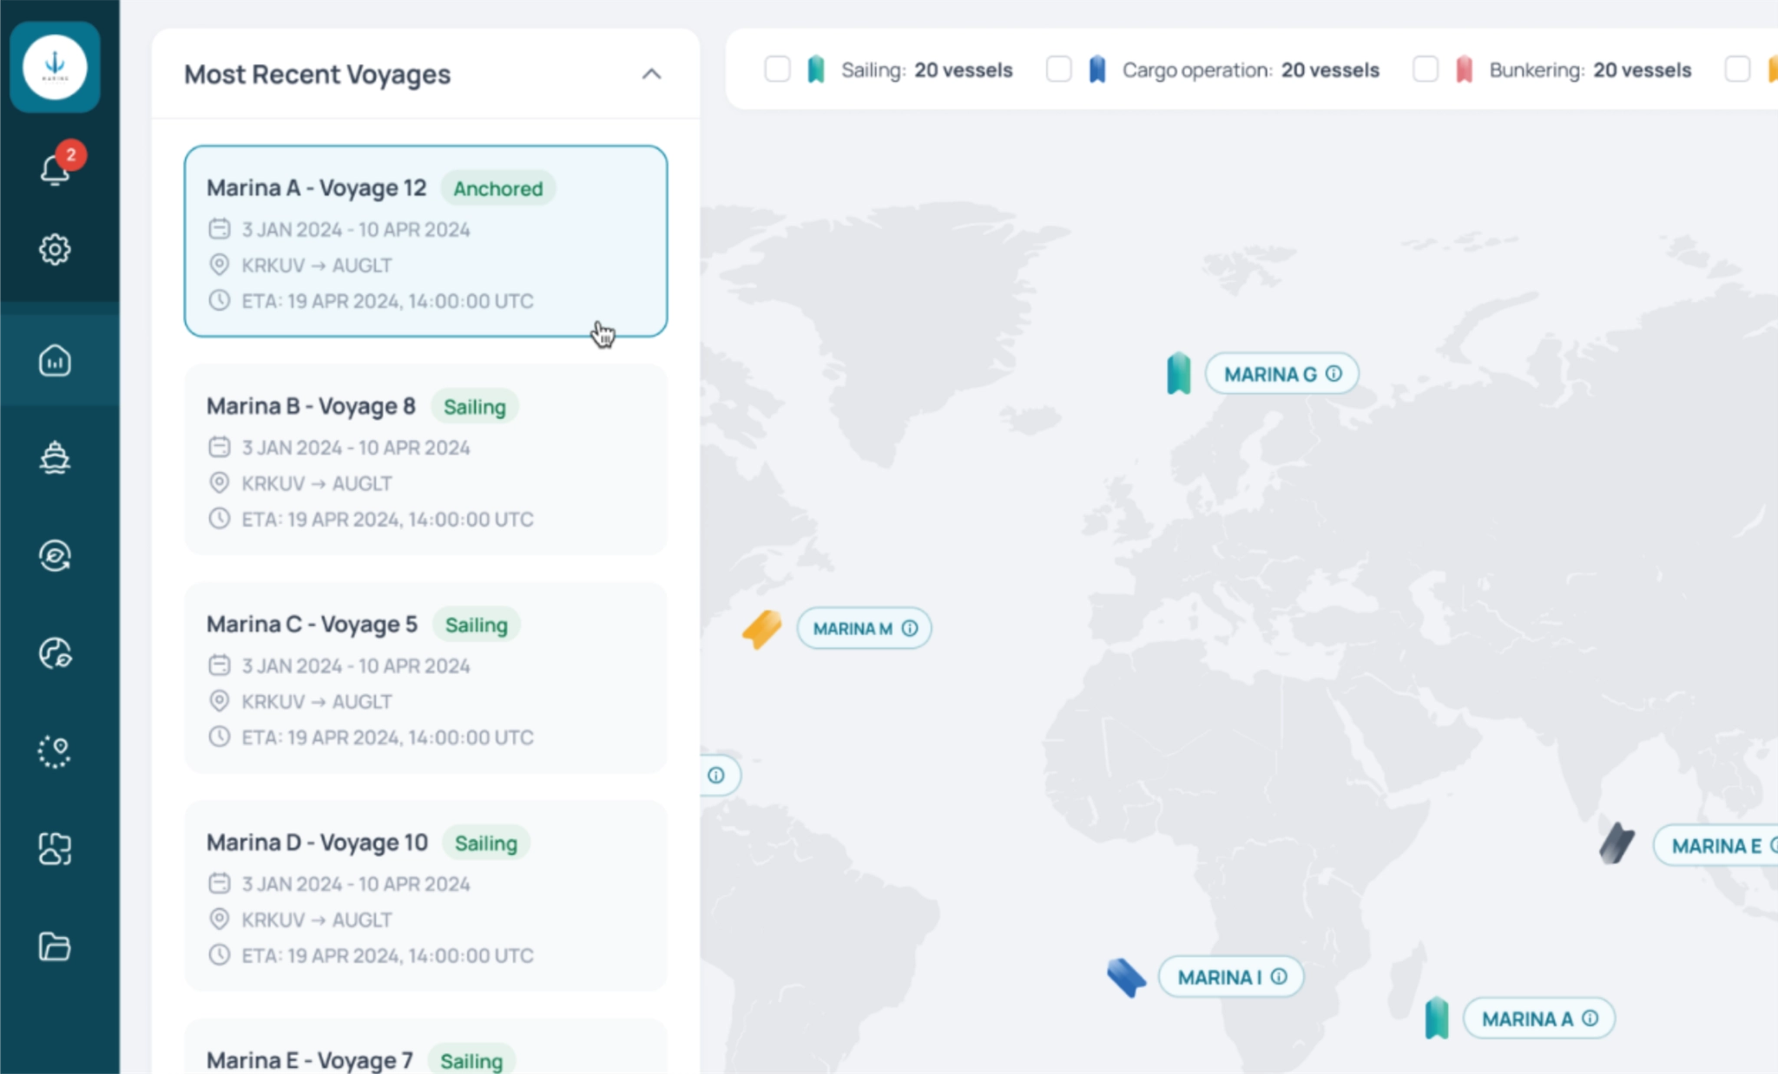Open the notifications bell icon
This screenshot has width=1778, height=1074.
[x=55, y=169]
